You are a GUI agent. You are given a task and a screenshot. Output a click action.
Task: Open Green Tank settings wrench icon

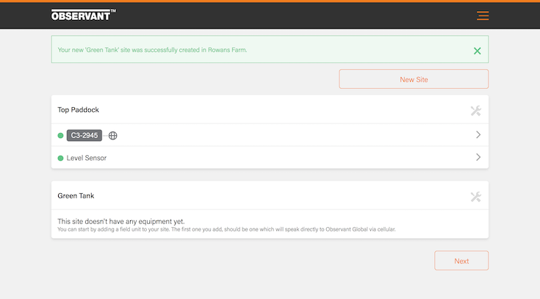tap(475, 197)
